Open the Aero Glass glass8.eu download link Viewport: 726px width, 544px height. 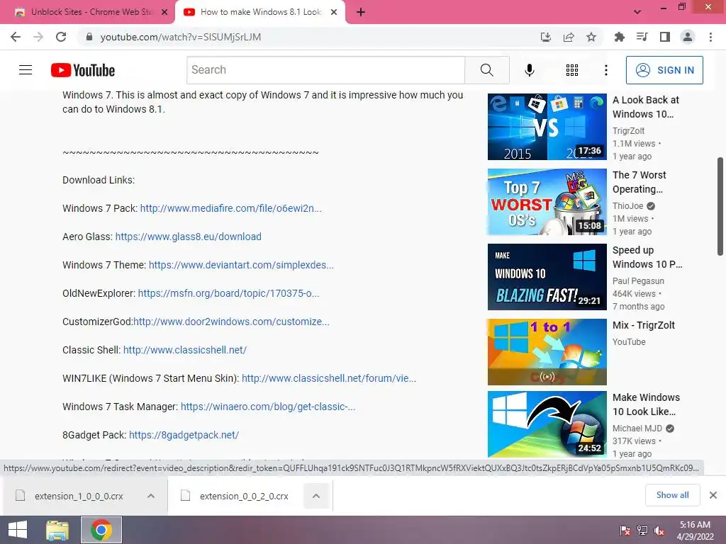188,237
